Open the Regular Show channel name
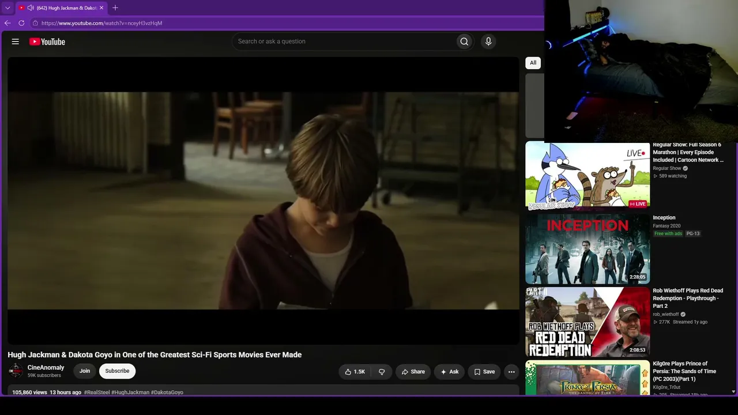This screenshot has width=738, height=415. (667, 168)
